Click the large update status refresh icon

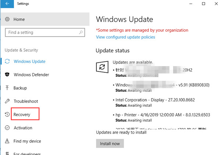102,66
